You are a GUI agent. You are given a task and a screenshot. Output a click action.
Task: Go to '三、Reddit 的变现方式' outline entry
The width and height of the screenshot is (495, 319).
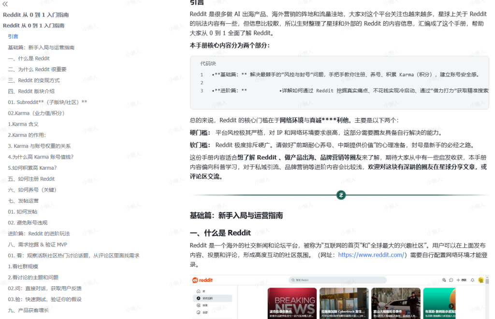pos(34,80)
